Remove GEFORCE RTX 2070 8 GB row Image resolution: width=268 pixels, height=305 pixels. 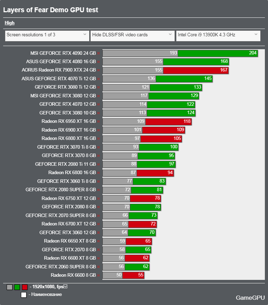coord(99,250)
